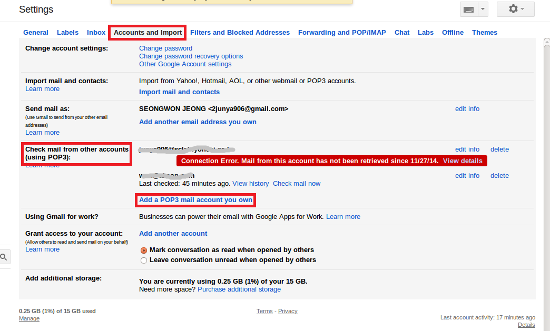Delete the POP3 account with connection error
550x331 pixels.
coord(499,149)
